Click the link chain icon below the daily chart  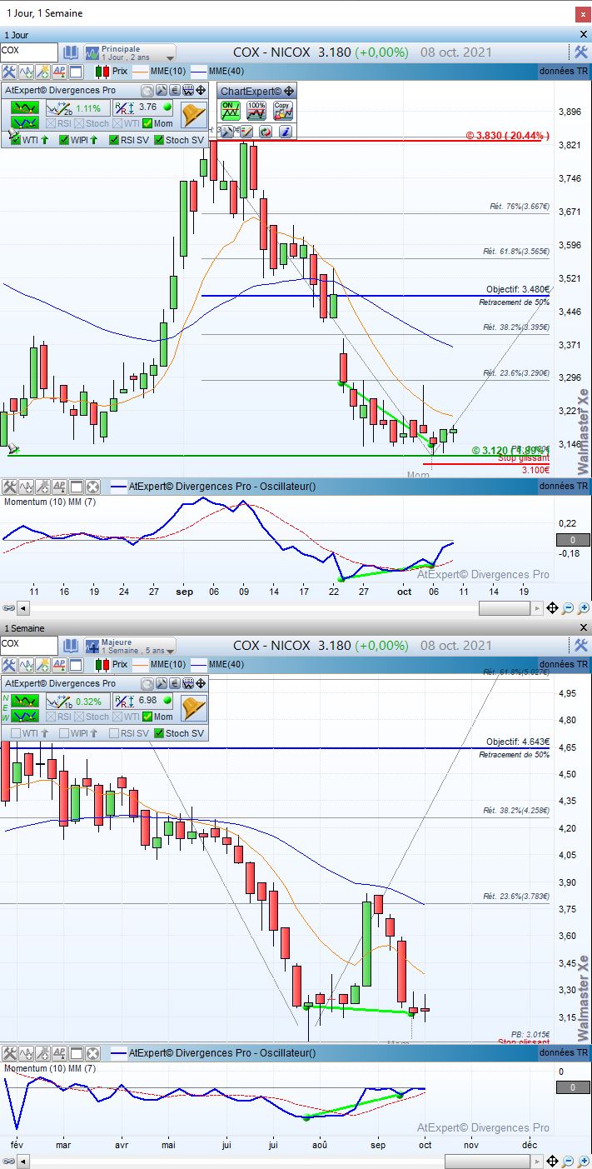[x=8, y=609]
